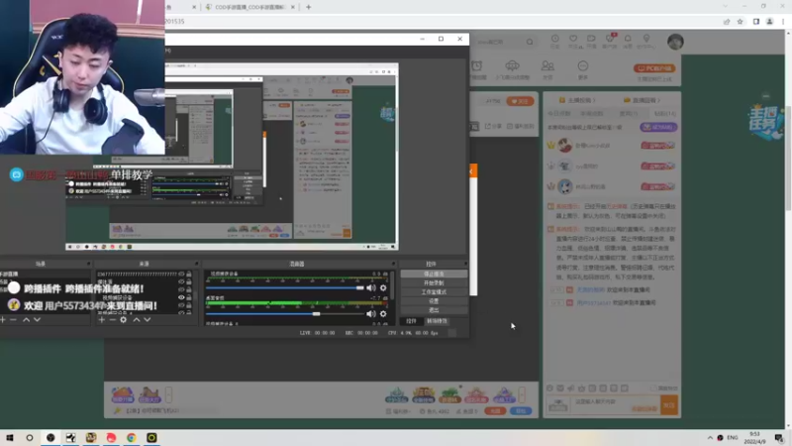Click chat message input field

[x=616, y=405]
